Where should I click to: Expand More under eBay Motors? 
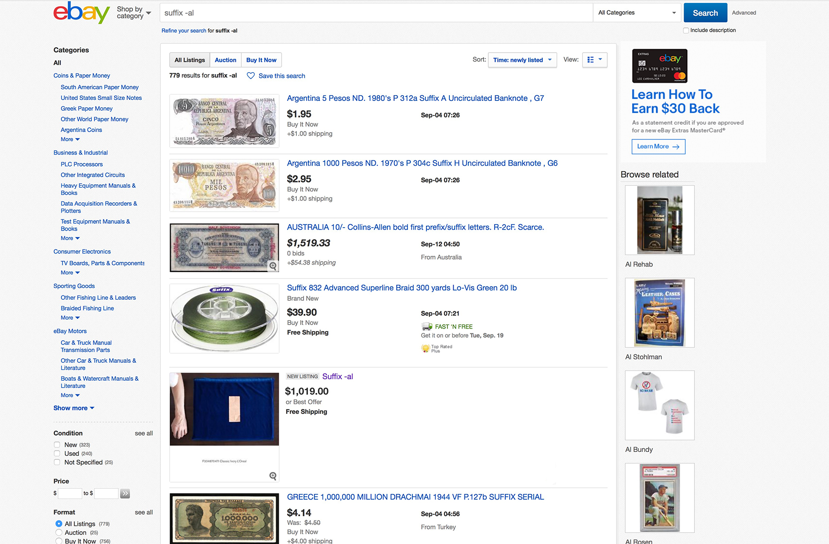[x=70, y=395]
